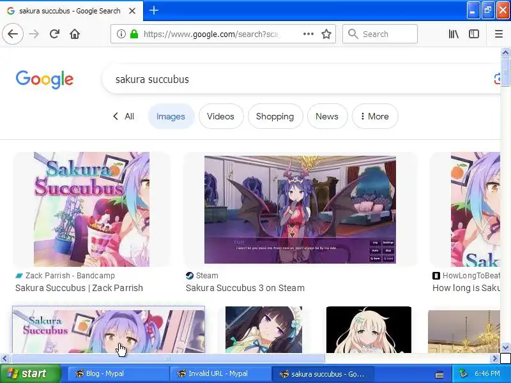The height and width of the screenshot is (383, 511).
Task: Open page actions three-dots menu
Action: (x=309, y=34)
